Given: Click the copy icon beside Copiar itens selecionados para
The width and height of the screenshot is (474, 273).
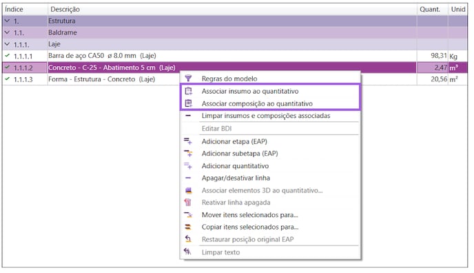Looking at the screenshot, I should point(188,227).
